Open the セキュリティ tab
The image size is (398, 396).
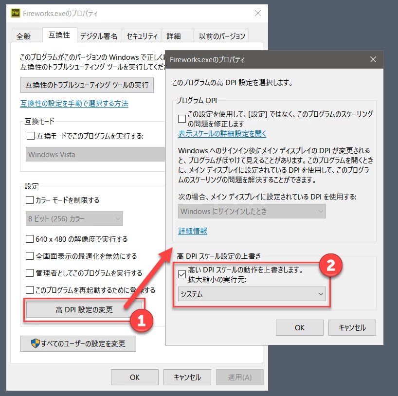[142, 36]
